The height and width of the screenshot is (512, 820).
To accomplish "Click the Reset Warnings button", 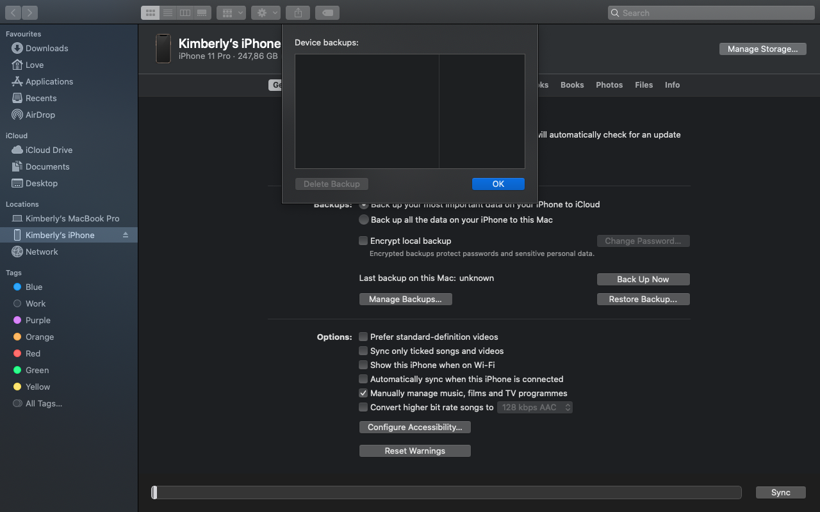I will click(x=415, y=451).
